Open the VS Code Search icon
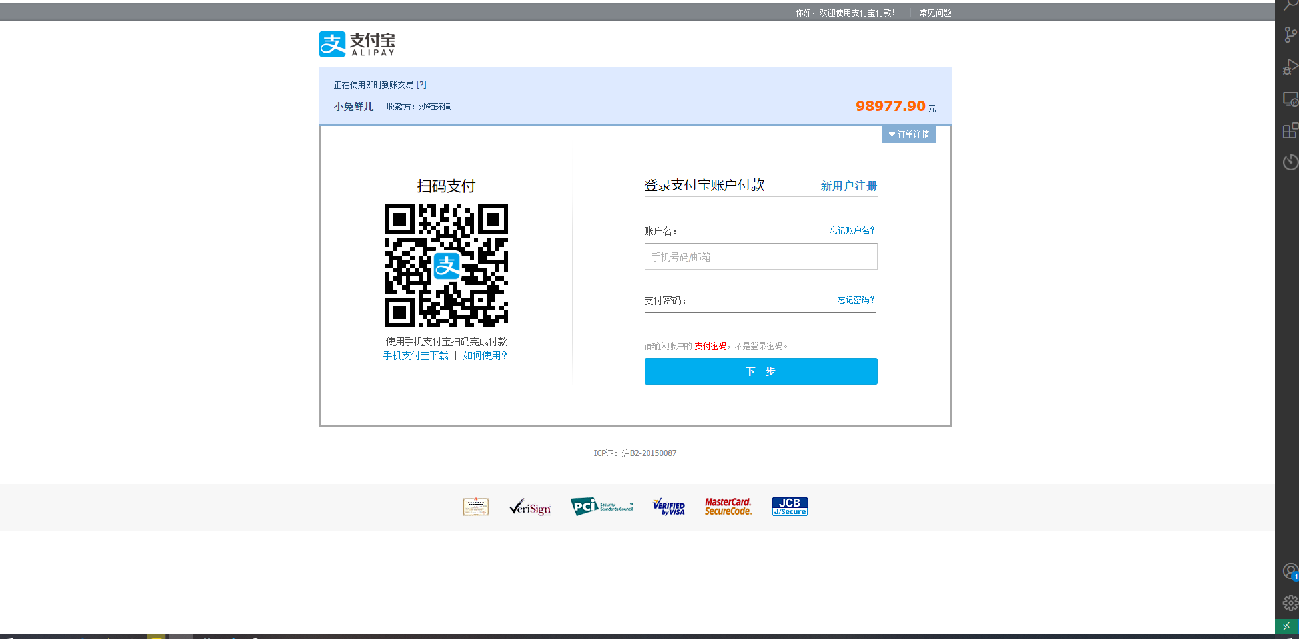The height and width of the screenshot is (639, 1299). pos(1290,5)
